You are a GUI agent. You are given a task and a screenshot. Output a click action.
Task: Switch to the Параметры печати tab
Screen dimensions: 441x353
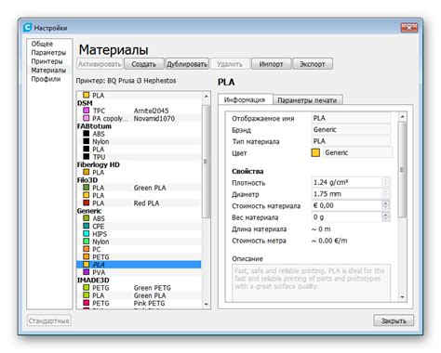(x=307, y=100)
